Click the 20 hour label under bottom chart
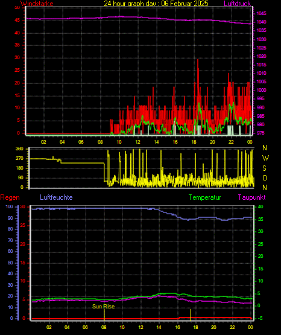Viewport: 281px width, 335px height. [x=214, y=327]
